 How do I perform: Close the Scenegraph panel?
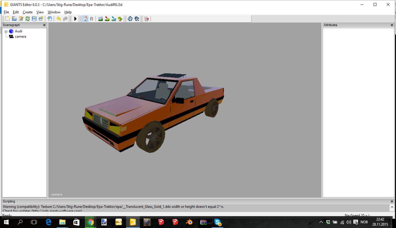[44, 25]
